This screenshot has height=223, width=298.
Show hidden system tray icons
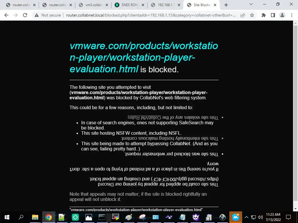coord(246,217)
